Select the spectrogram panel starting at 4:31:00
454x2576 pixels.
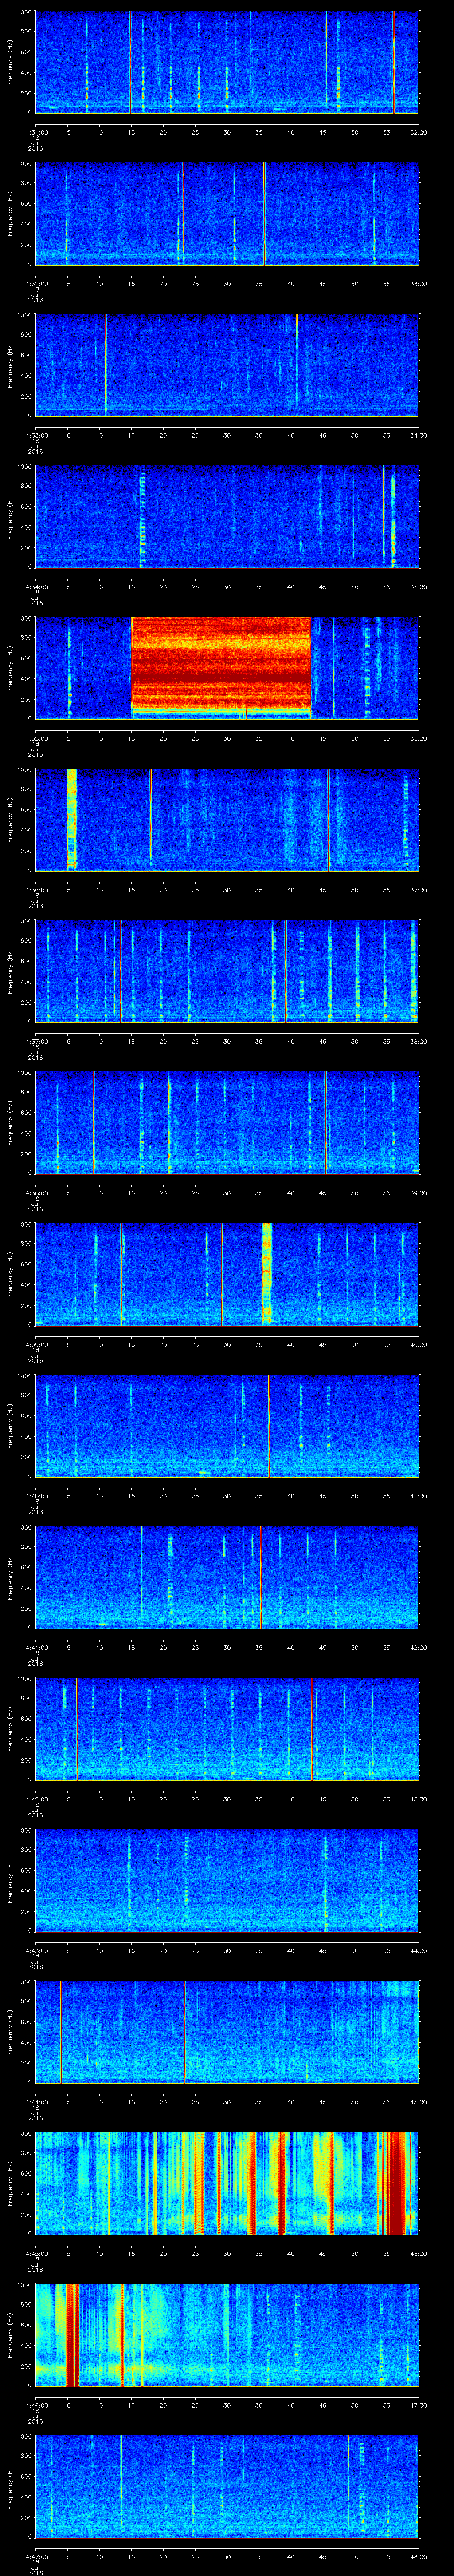227,62
